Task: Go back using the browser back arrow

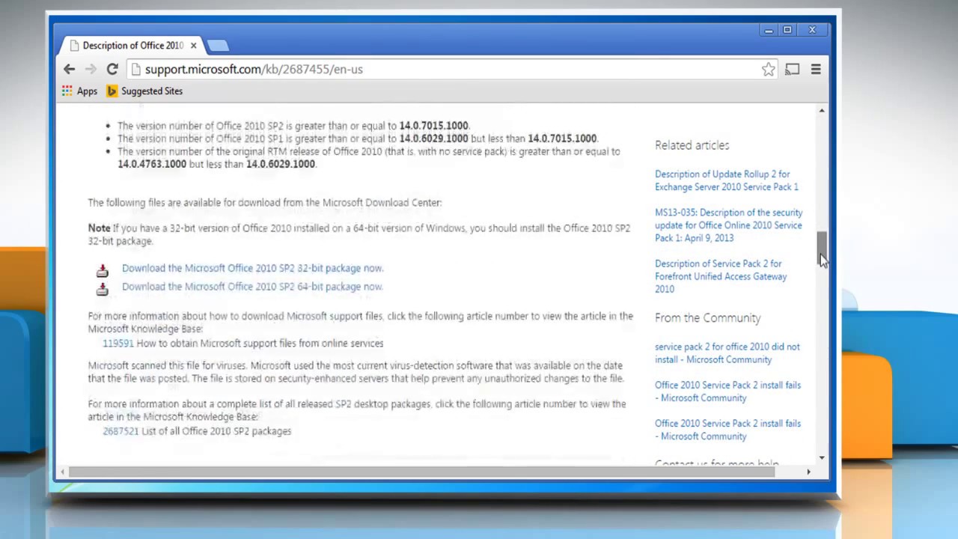Action: [69, 69]
